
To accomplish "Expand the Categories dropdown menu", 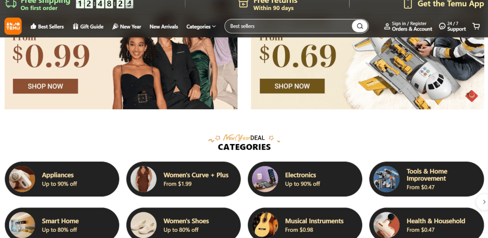I will coord(201,27).
